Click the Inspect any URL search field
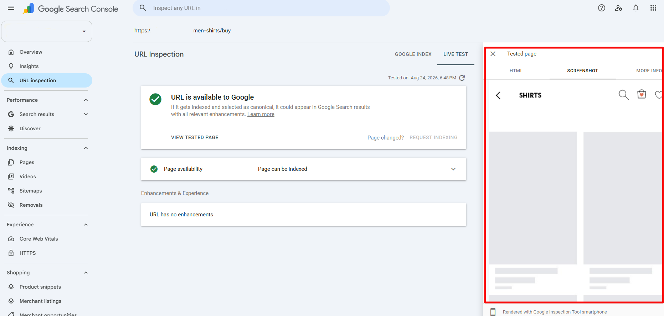This screenshot has height=316, width=664. 261,8
